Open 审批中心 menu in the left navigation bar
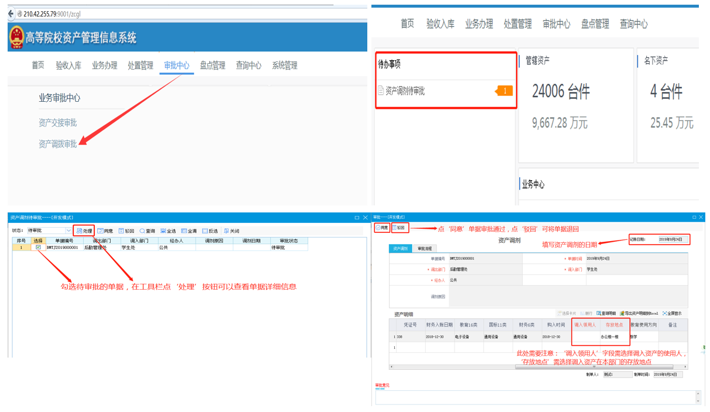 (176, 66)
